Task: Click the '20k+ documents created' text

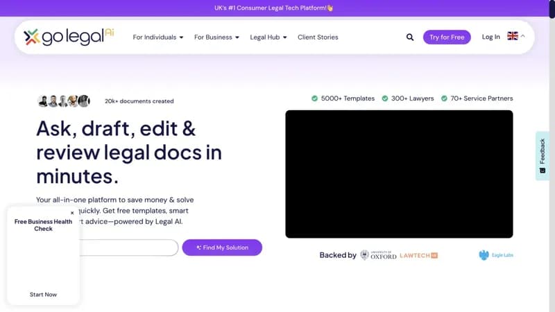Action: pos(139,101)
